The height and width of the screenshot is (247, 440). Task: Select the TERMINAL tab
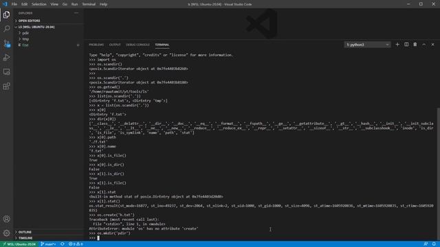(x=162, y=45)
